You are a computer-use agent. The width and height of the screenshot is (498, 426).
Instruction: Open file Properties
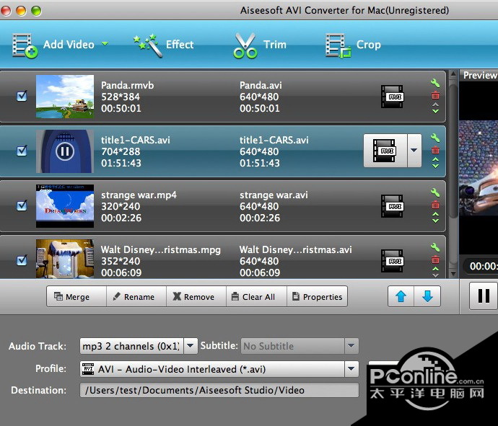point(318,296)
